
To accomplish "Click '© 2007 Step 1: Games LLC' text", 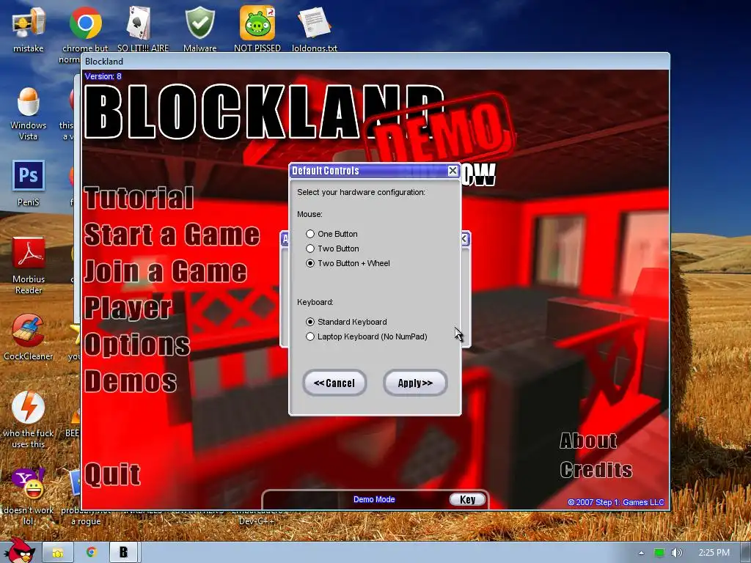I will click(x=616, y=502).
